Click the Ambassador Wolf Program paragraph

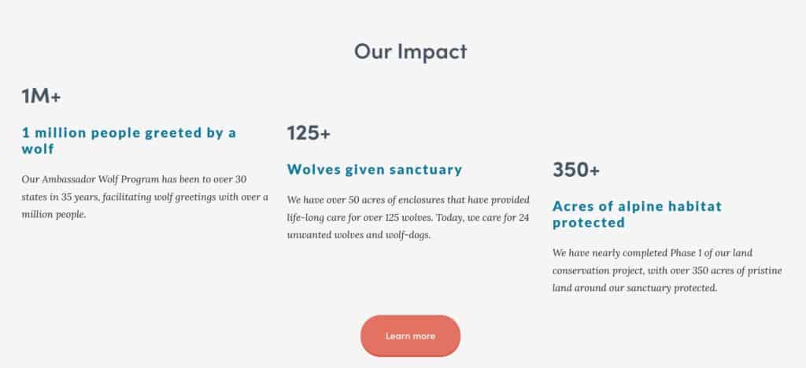(x=145, y=197)
